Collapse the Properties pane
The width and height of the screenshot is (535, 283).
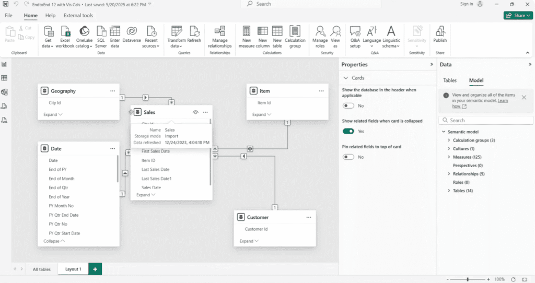(x=432, y=64)
